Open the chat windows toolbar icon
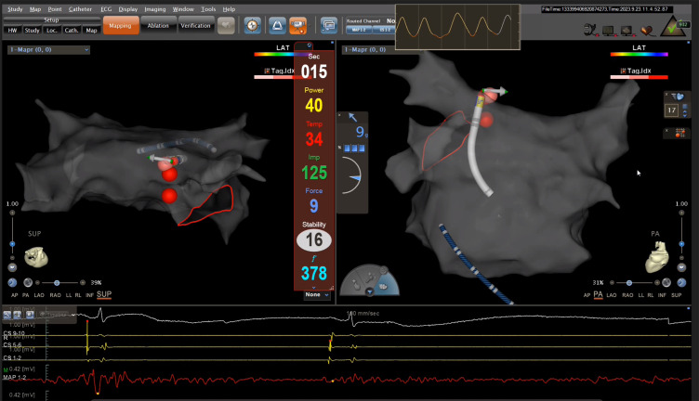Image resolution: width=699 pixels, height=401 pixels. [x=329, y=24]
